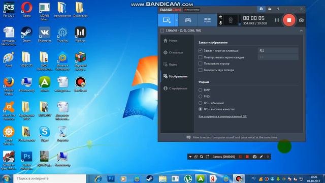Viewport: 325px width, 183px height.
Task: Switch to HDMI device recording mode
Action: [207, 20]
